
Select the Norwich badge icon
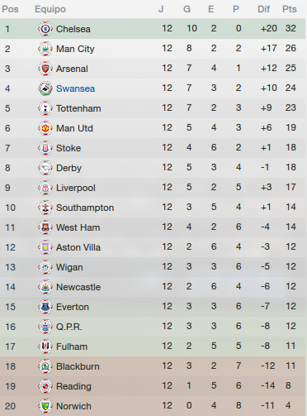point(45,406)
